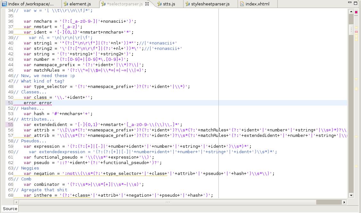361x213 pixels.
Task: Click the 'inthere' variable on line 68
Action: (43, 195)
